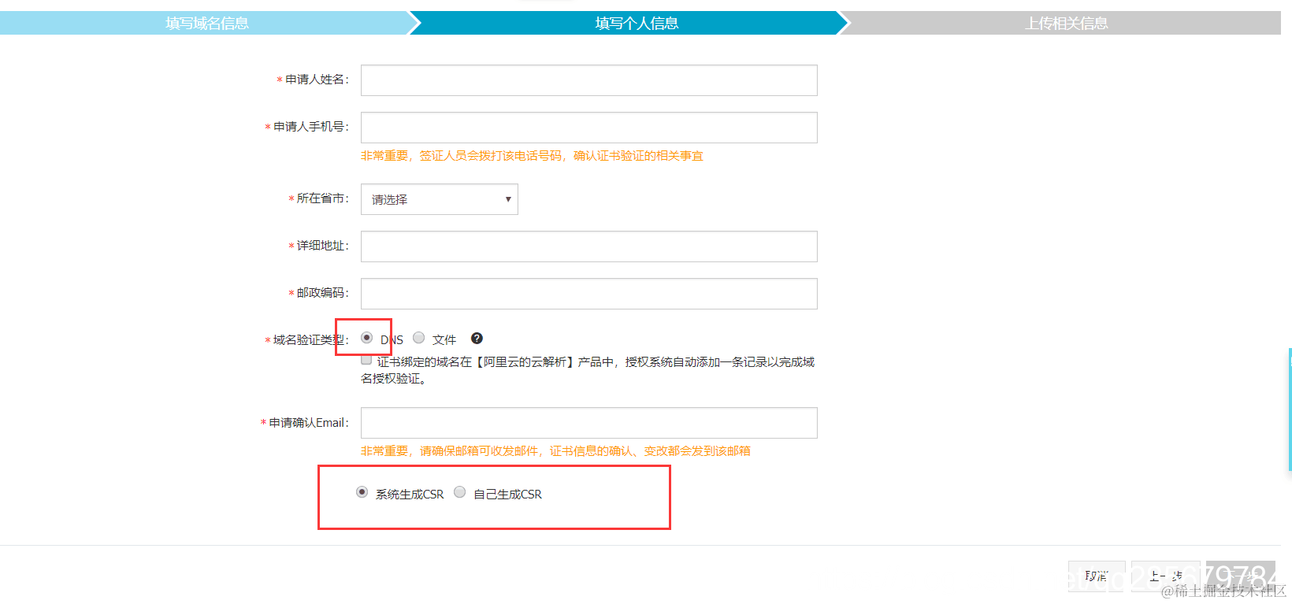Focus the 申请确认Email input field
Image resolution: width=1292 pixels, height=604 pixels.
tap(589, 423)
